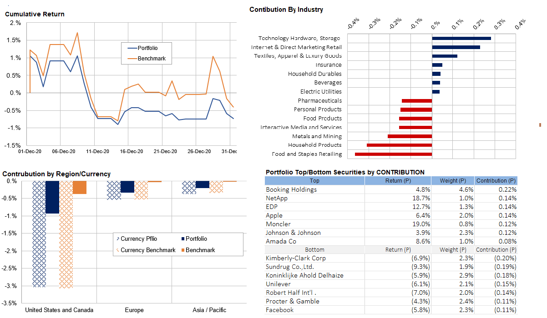Click Moncler's 19.0% return value
Viewport: 547px width, 318px height.
pyautogui.click(x=422, y=224)
